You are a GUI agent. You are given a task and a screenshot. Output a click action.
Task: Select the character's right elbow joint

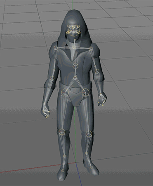point(52,78)
